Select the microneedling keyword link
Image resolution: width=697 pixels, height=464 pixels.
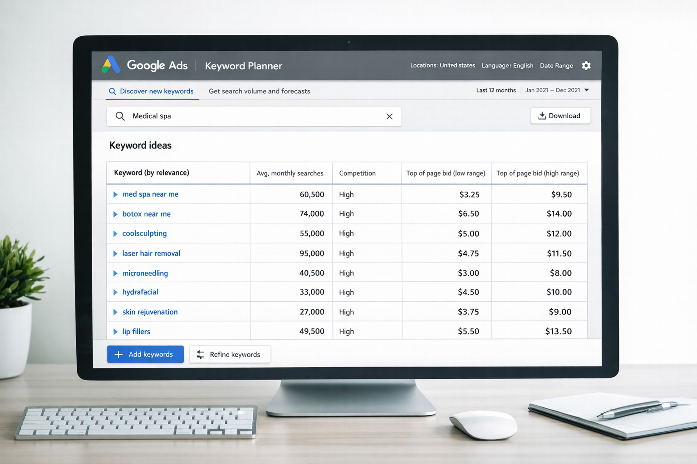pos(145,273)
